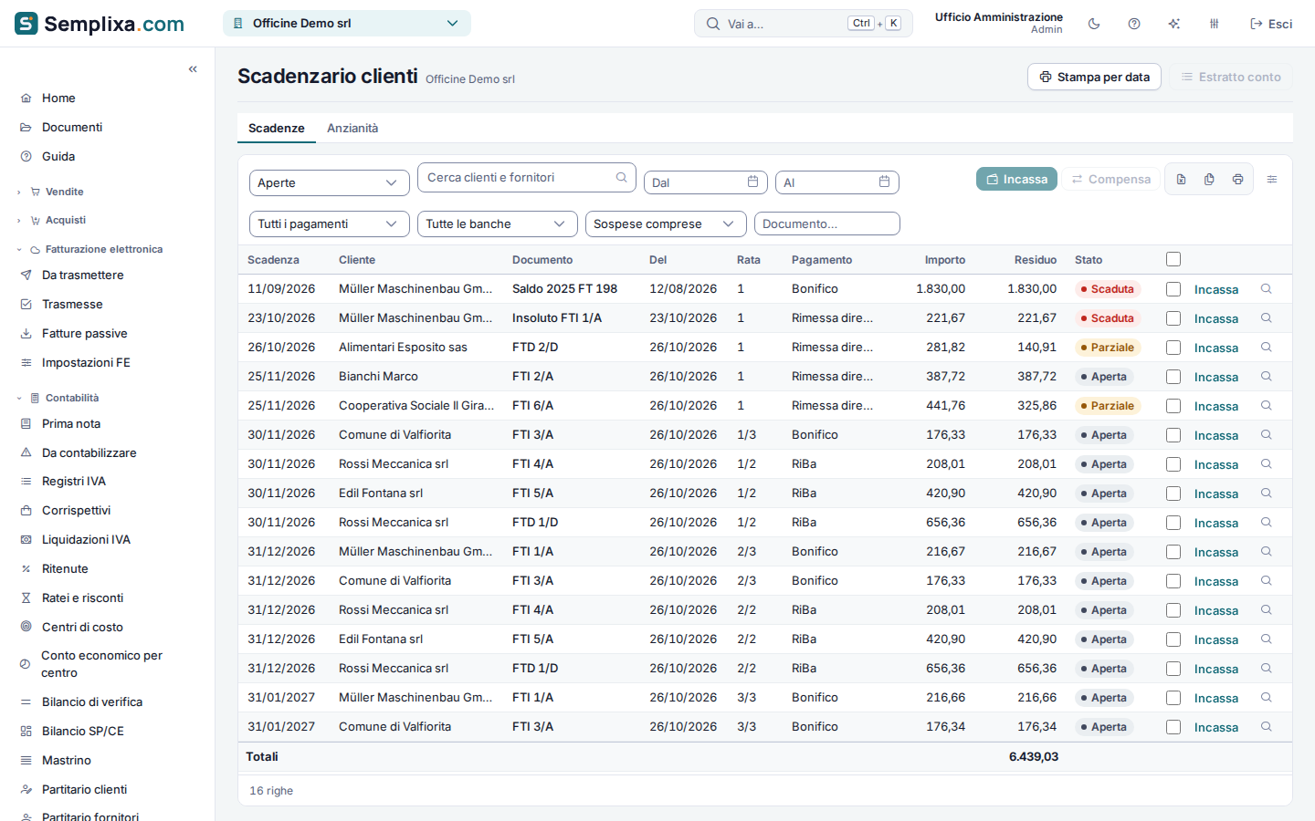This screenshot has width=1315, height=821.
Task: Open table options with the sliders icon
Action: coord(1272,180)
